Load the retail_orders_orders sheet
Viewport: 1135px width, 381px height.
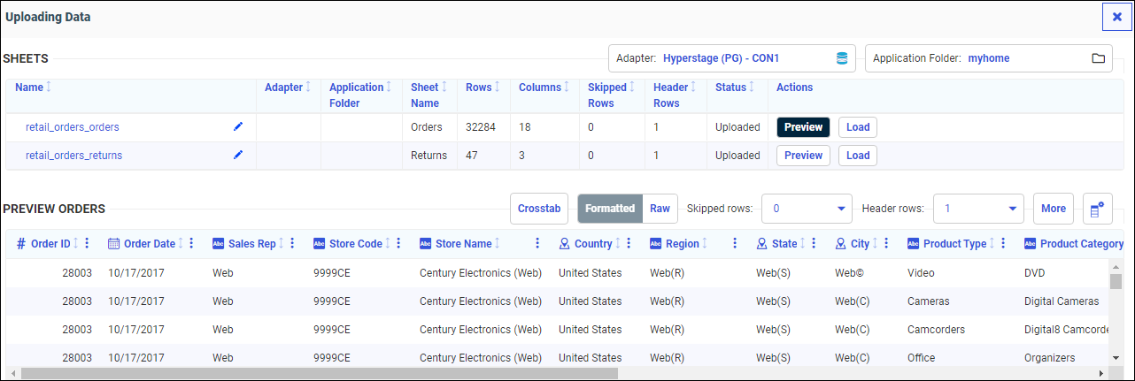[x=857, y=127]
